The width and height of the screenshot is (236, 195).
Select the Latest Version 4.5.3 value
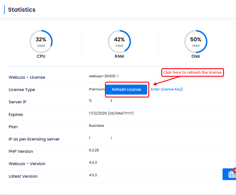(93, 175)
